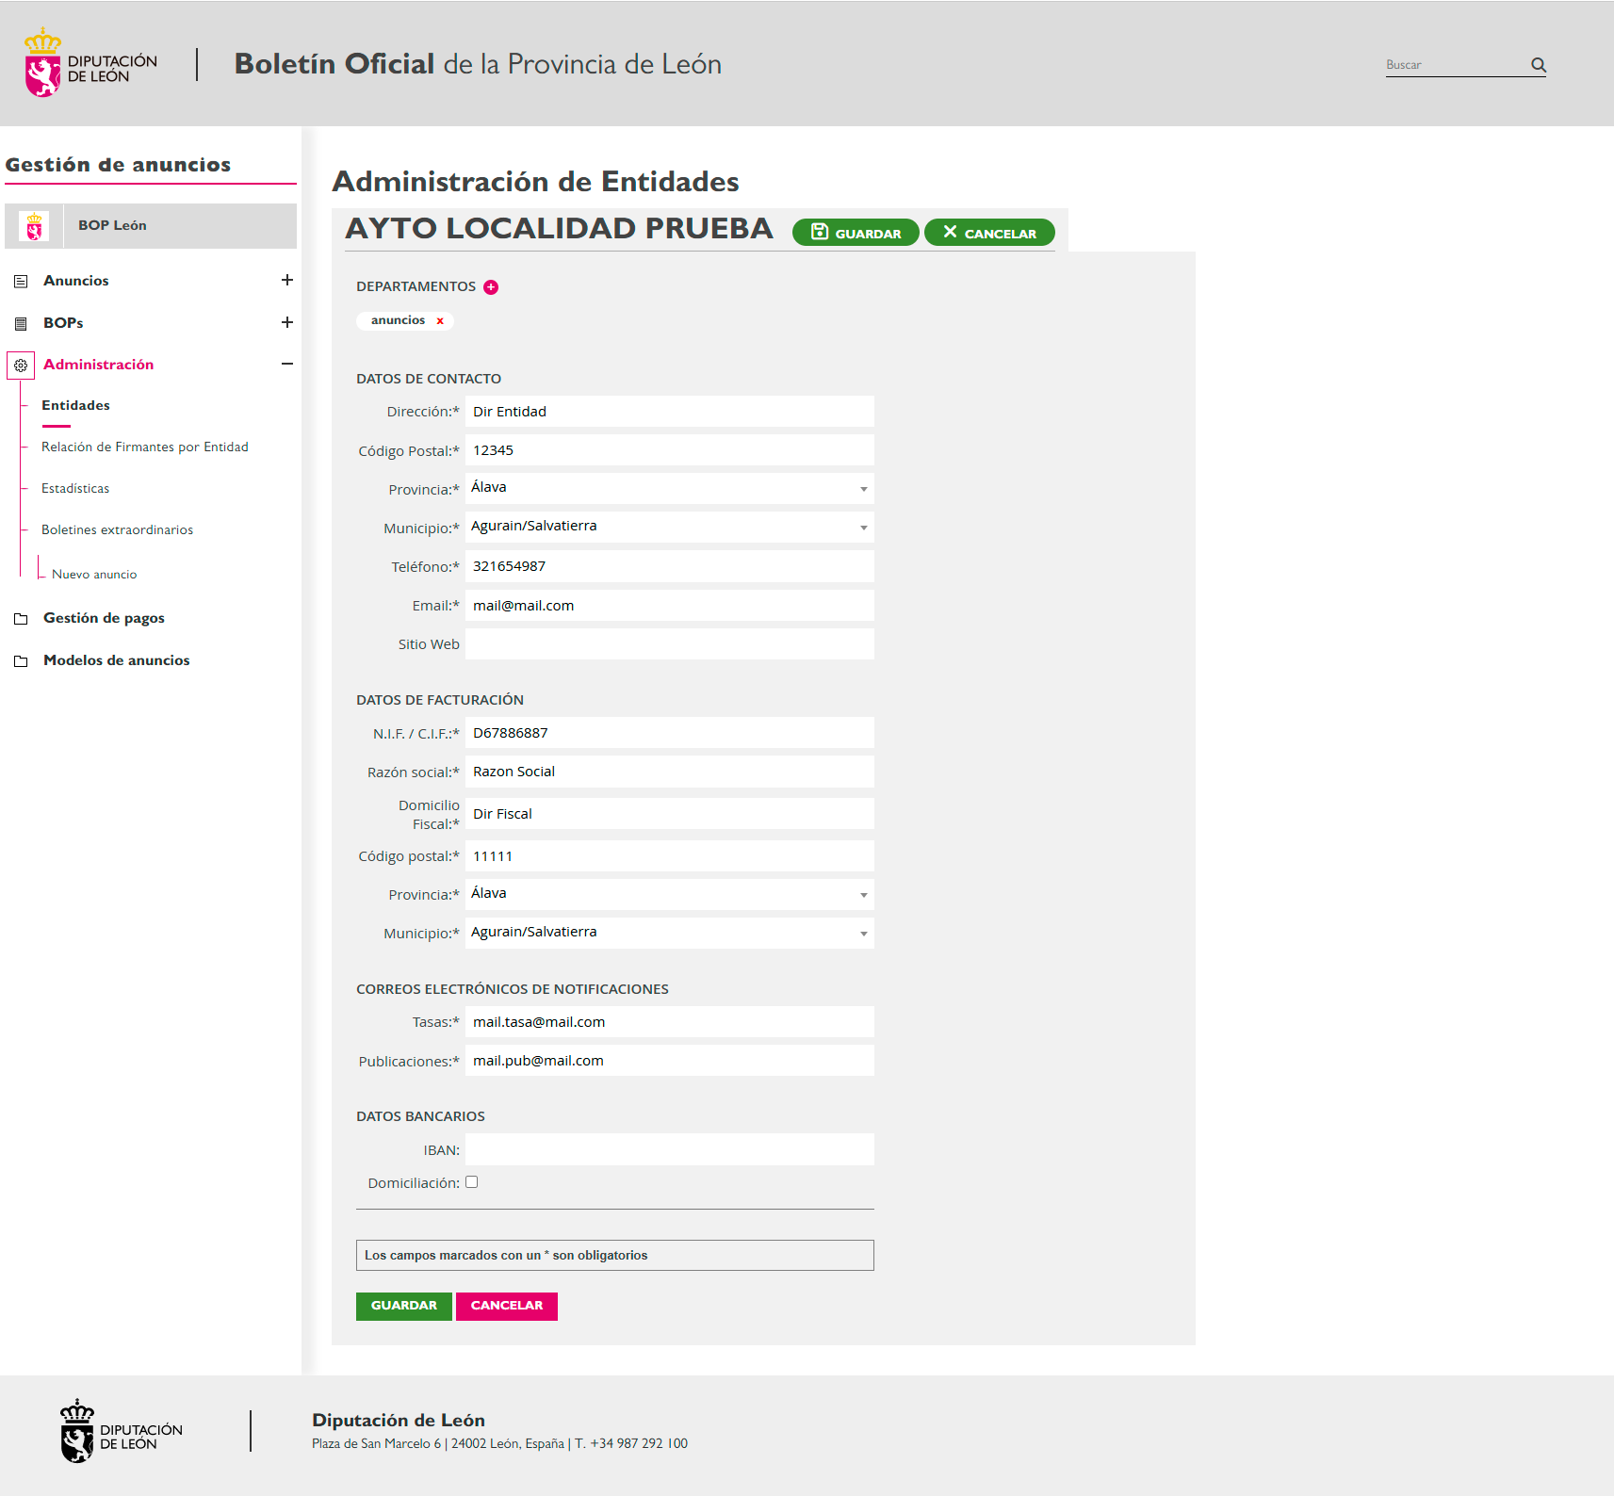Click the IBAN input field
Screen dimensions: 1614x1496
(669, 1149)
